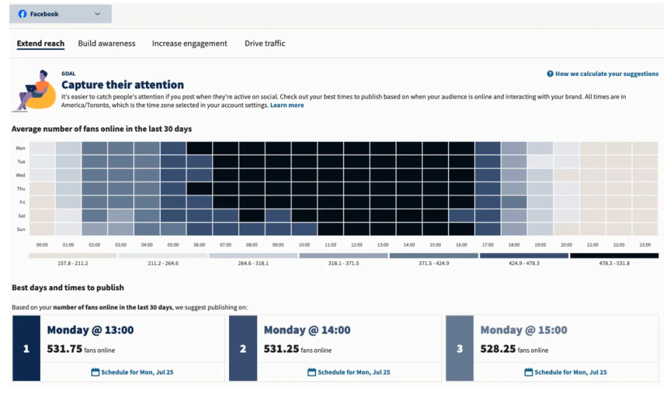Viewport: 667px width, 394px height.
Task: Select the 371.5 - 424.9 legend color bar
Action: tap(434, 256)
